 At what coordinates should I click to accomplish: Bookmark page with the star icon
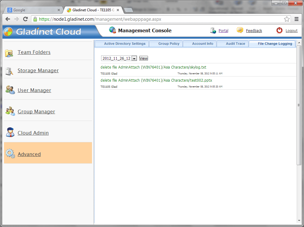pos(287,19)
